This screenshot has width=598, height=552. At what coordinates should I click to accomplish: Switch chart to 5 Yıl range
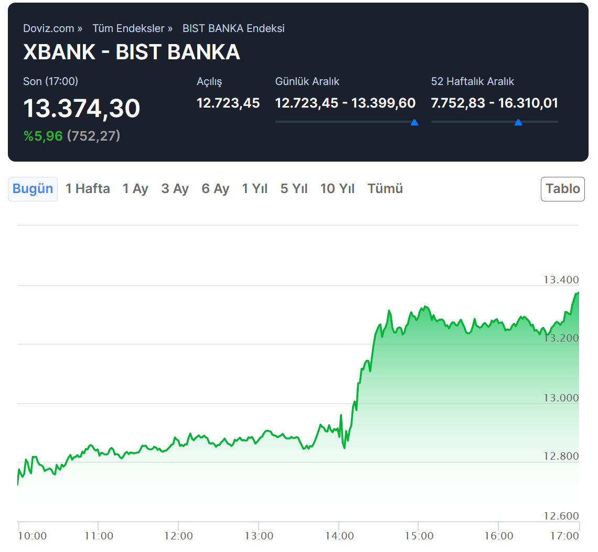pyautogui.click(x=294, y=189)
